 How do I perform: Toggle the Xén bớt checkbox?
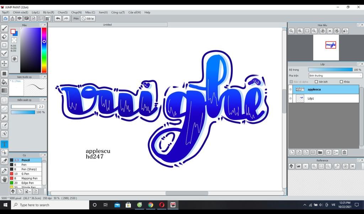[316, 82]
